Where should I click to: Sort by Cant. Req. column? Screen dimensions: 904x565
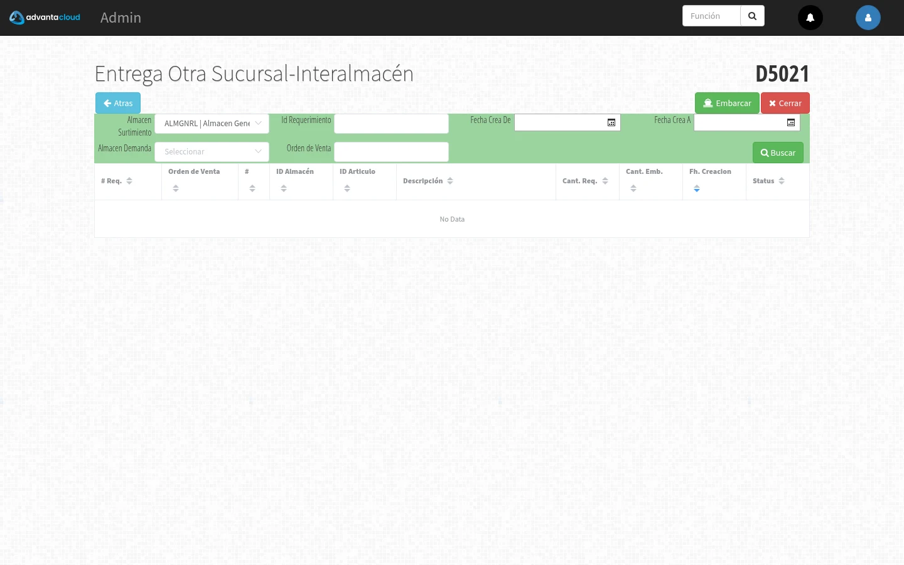point(605,181)
